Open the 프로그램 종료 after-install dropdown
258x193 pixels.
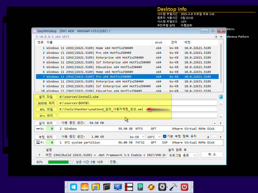click(x=182, y=155)
